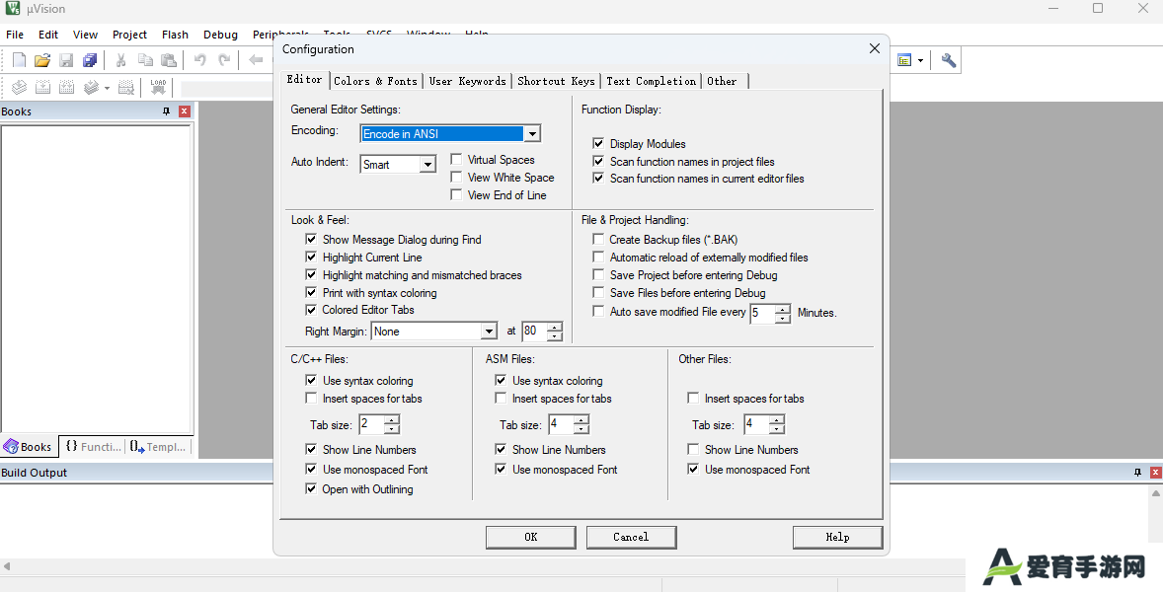Click the Cancel button
Image resolution: width=1163 pixels, height=592 pixels.
(631, 537)
